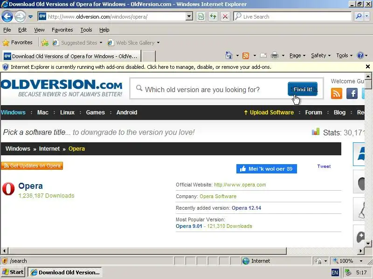Click the red Opera logo icon
The image size is (373, 279).
click(8, 189)
